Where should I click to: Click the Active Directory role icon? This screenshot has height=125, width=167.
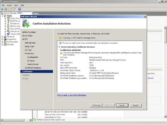8,18
